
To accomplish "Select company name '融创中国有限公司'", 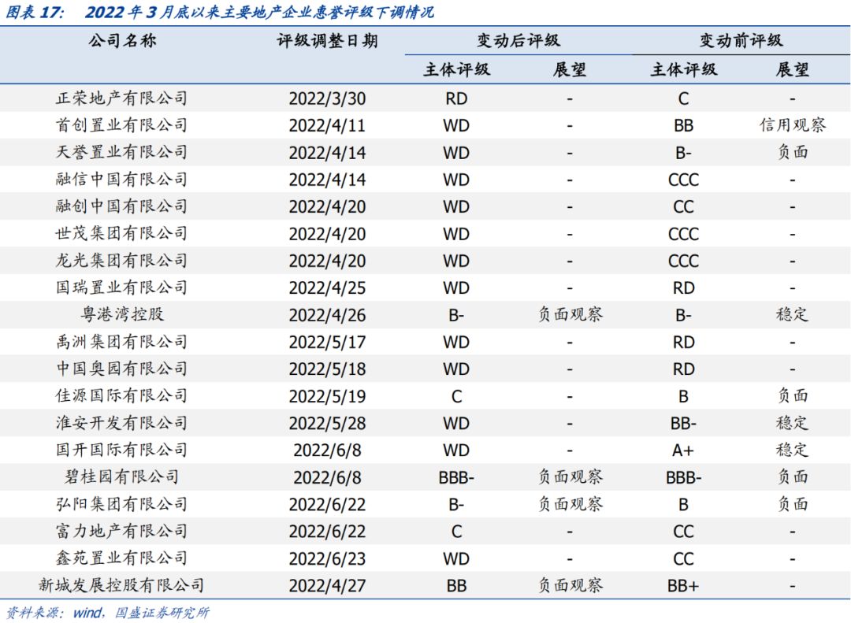I will (121, 206).
